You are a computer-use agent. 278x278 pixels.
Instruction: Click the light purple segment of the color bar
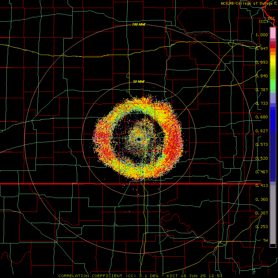point(273,98)
